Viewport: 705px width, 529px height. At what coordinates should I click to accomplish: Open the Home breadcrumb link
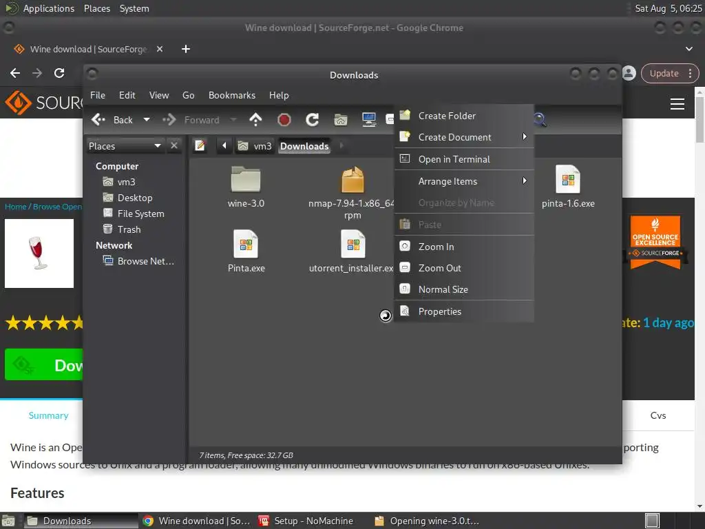point(15,207)
